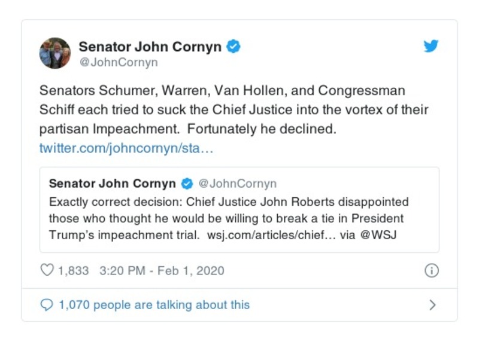The height and width of the screenshot is (342, 479).
Task: Click "1,070 people are talking about this"
Action: pyautogui.click(x=154, y=305)
